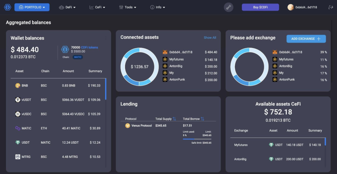
Task: Open the PORTFOLIO dropdown
Action: pos(32,7)
